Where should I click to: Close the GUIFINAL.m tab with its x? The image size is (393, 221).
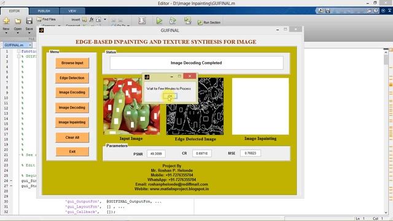coord(30,45)
